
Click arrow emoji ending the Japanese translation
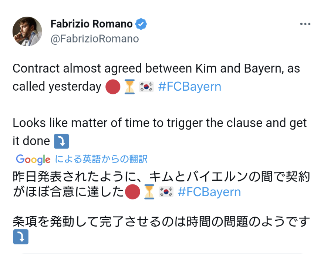click(x=21, y=237)
